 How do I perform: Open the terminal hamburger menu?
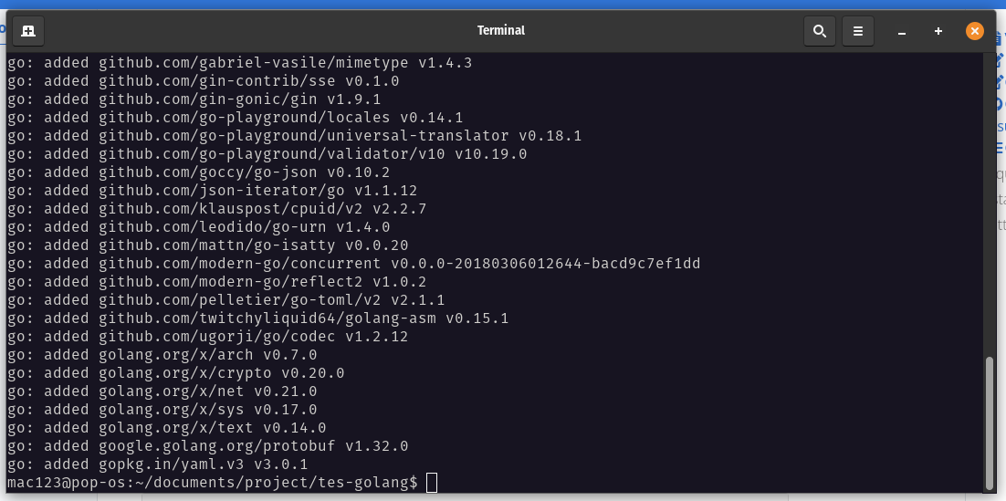[x=858, y=31]
